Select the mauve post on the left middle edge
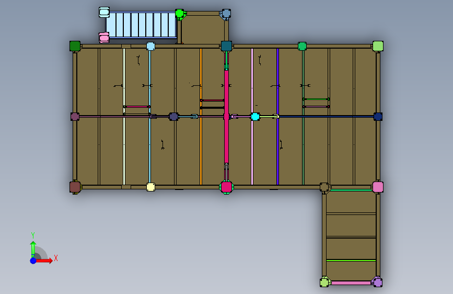 pyautogui.click(x=75, y=117)
